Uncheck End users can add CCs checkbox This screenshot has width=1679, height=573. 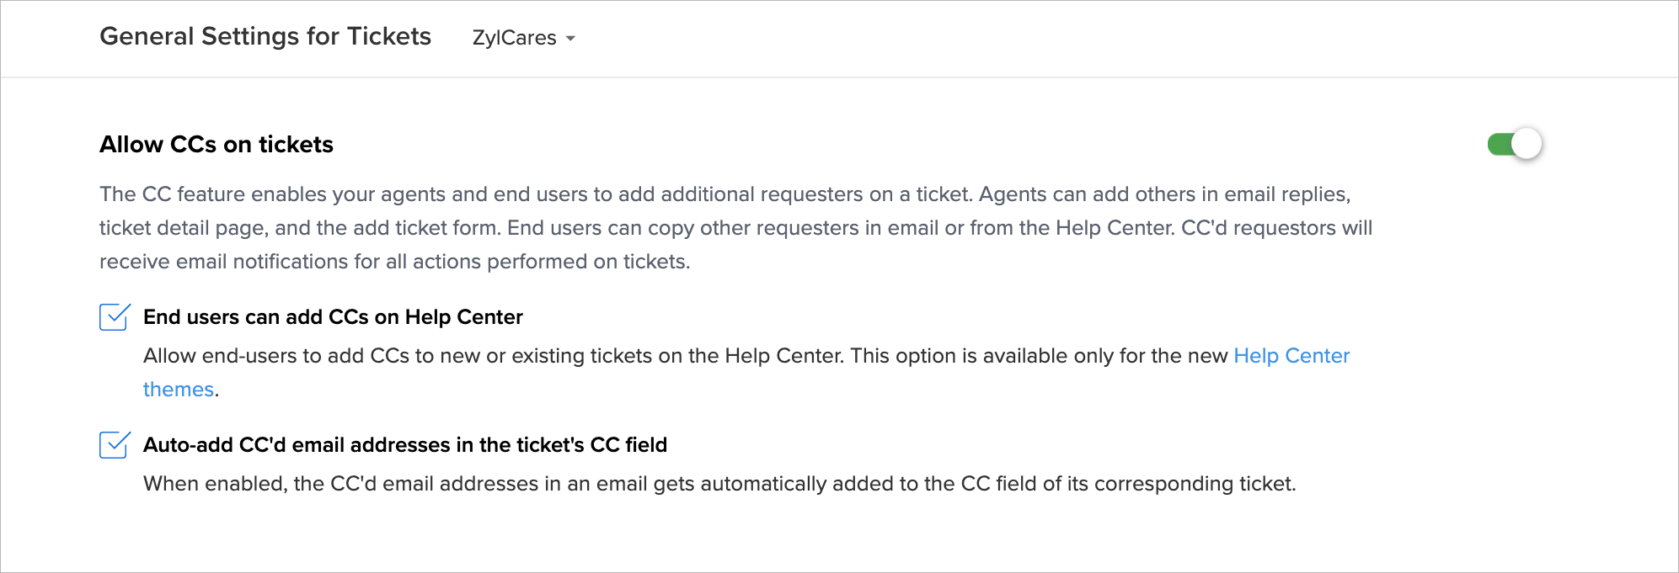[x=113, y=317]
